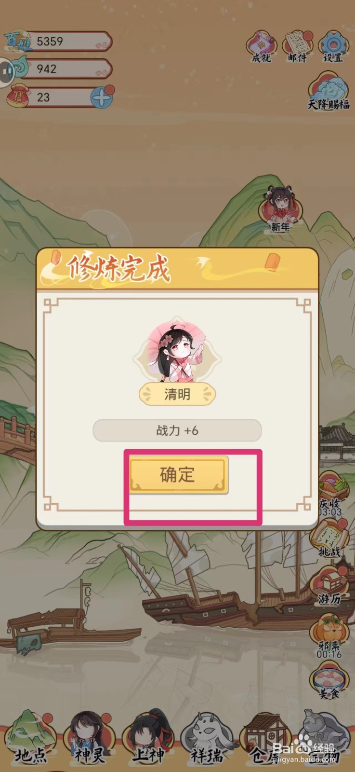
Task: Open the 设置 settings gear
Action: pos(333,47)
